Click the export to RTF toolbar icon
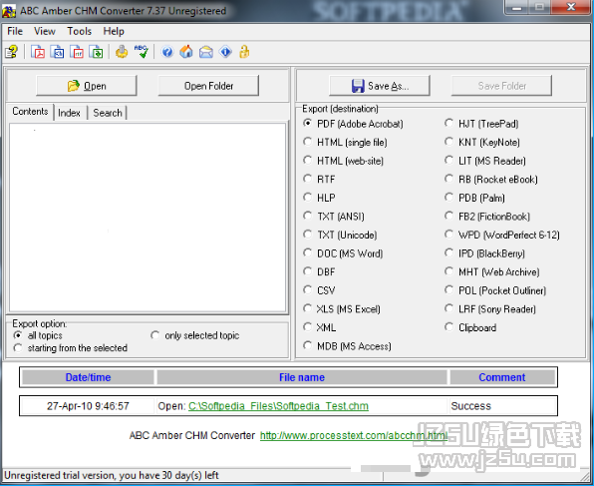 [77, 52]
